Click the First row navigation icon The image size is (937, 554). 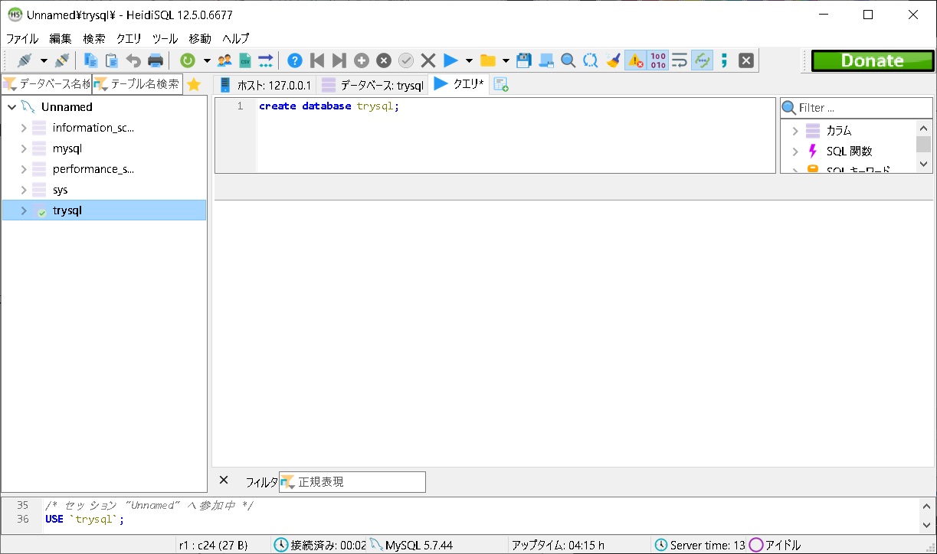[317, 60]
